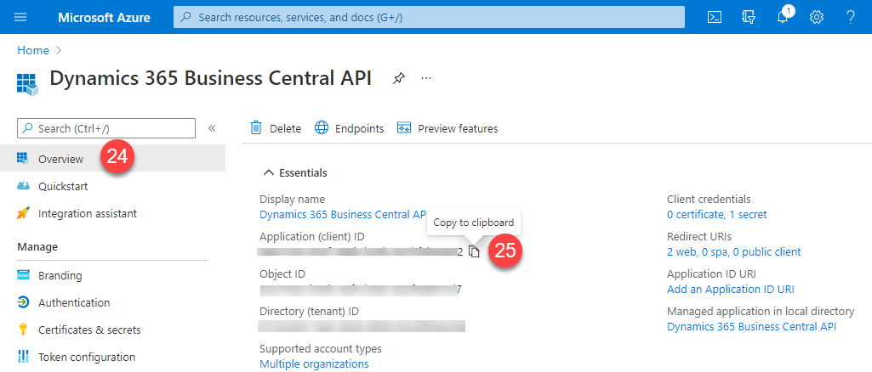Click the Preview features icon

[x=404, y=128]
